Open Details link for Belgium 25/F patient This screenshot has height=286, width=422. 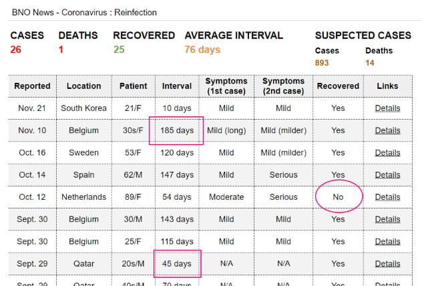click(387, 241)
